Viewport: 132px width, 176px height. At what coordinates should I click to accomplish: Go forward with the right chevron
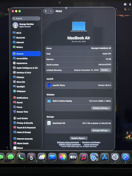51,11
